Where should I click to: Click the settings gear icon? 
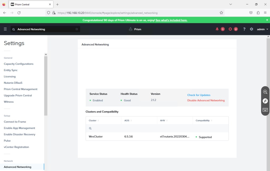pos(252,29)
